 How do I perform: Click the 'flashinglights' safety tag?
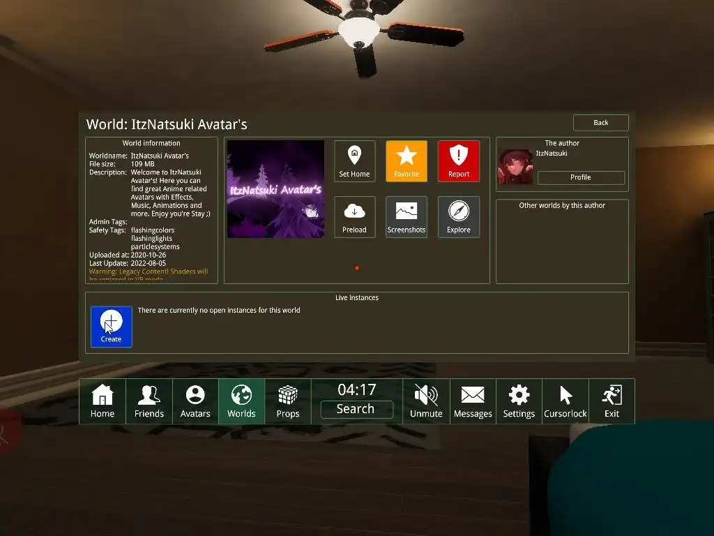click(151, 239)
